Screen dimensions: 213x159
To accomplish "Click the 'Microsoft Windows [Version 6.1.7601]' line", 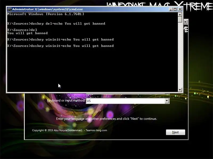I will pos(46,14).
